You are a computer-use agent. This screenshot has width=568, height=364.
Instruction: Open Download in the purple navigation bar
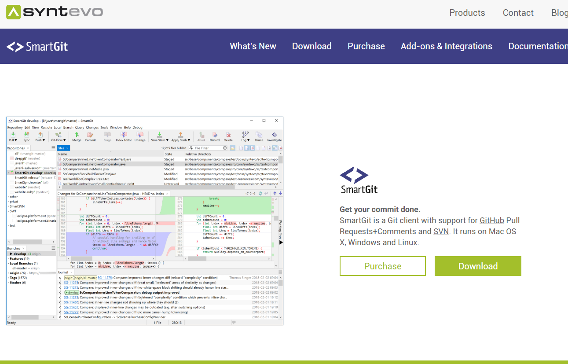point(311,46)
